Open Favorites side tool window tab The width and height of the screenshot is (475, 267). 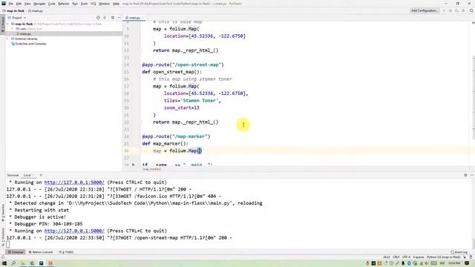(x=3, y=213)
